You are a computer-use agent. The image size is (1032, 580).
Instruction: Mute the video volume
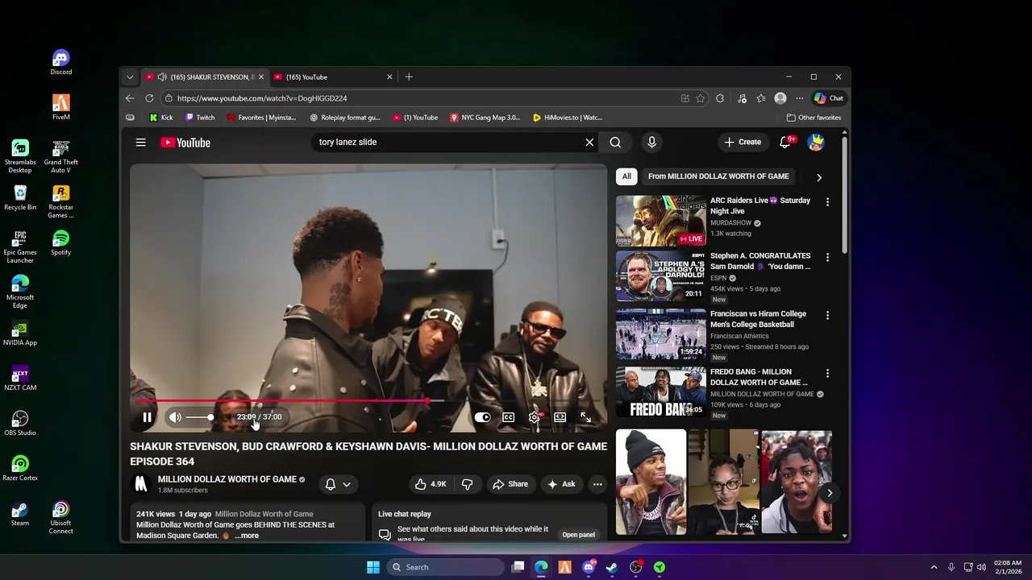pyautogui.click(x=175, y=417)
